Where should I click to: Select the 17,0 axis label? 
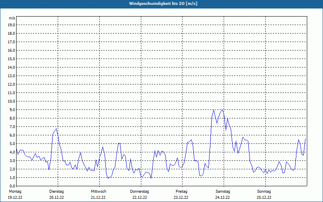(11, 42)
